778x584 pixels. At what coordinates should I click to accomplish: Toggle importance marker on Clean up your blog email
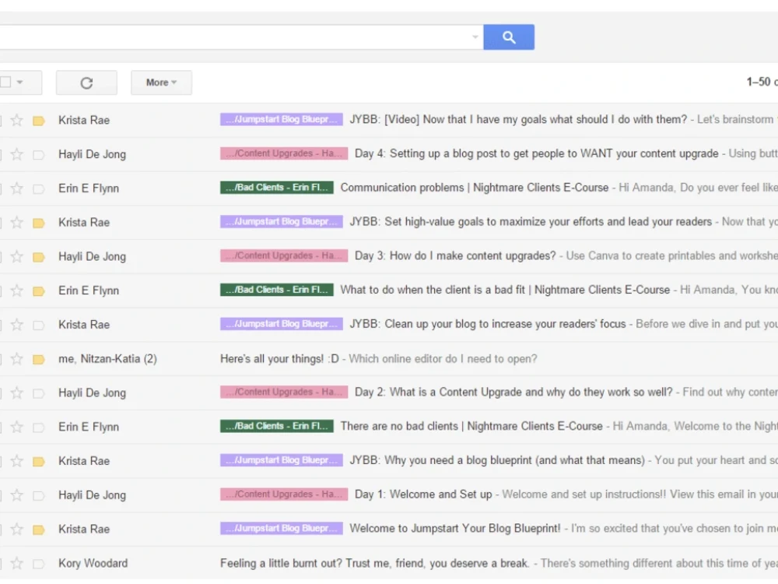coord(39,325)
